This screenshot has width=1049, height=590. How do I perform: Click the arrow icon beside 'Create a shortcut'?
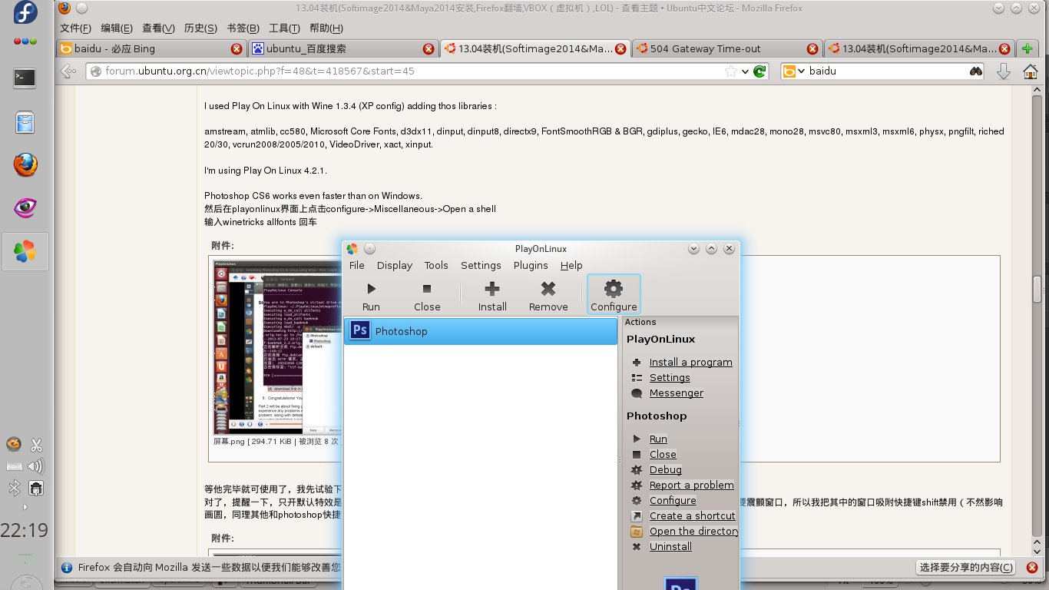pos(637,515)
